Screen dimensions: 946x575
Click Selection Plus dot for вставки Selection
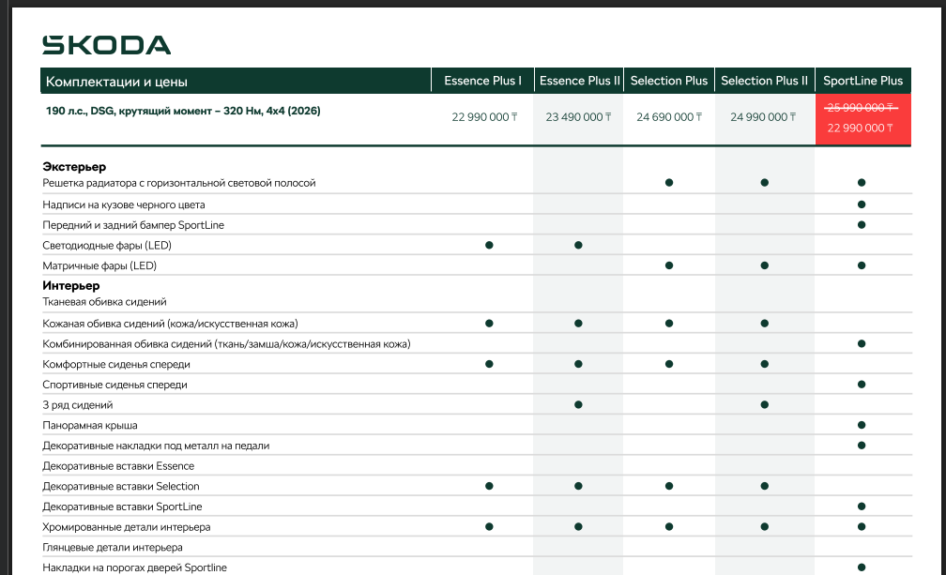pyautogui.click(x=669, y=487)
